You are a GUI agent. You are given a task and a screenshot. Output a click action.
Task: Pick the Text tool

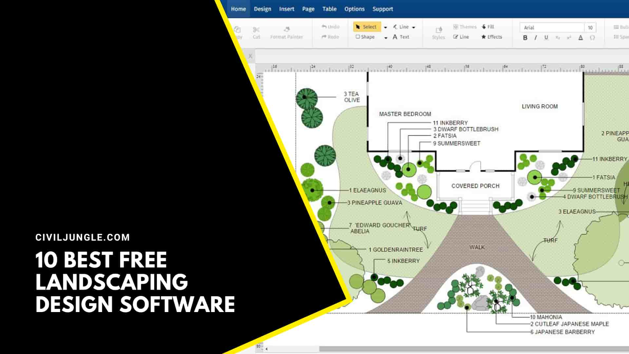(x=401, y=37)
